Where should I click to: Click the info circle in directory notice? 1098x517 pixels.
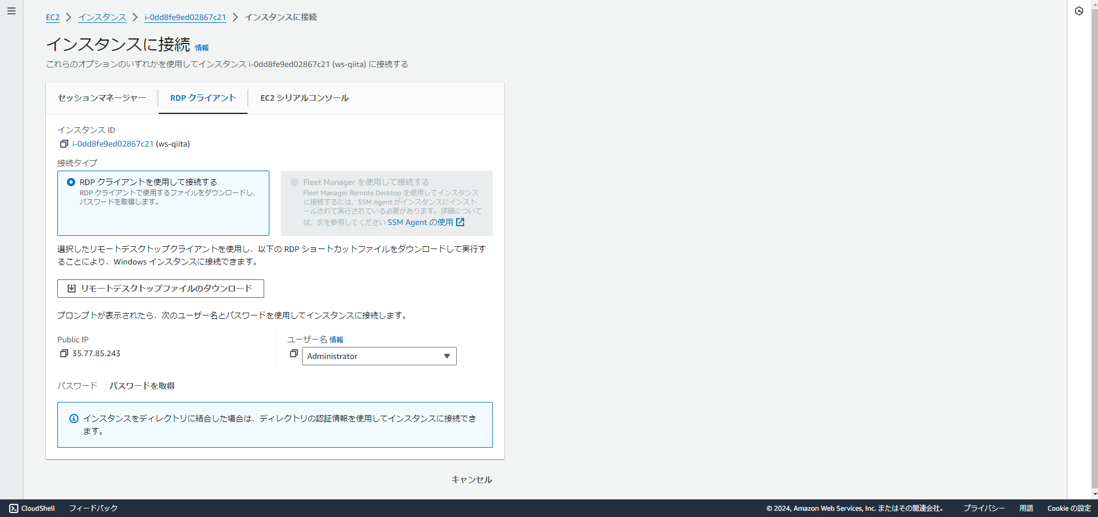(x=74, y=419)
